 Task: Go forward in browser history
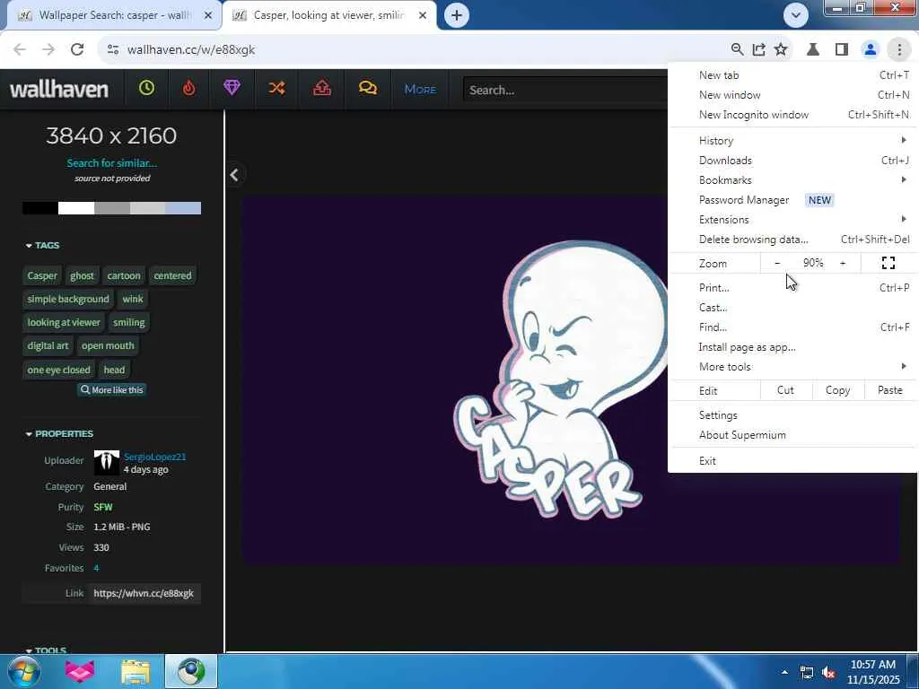(x=48, y=49)
